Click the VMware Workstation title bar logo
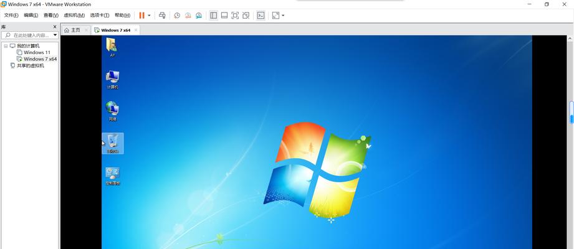This screenshot has height=249, width=574. click(x=4, y=4)
